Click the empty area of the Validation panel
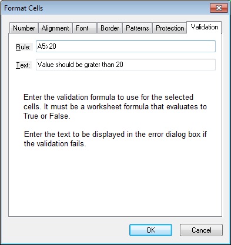The width and height of the screenshot is (231, 245). pyautogui.click(x=115, y=182)
